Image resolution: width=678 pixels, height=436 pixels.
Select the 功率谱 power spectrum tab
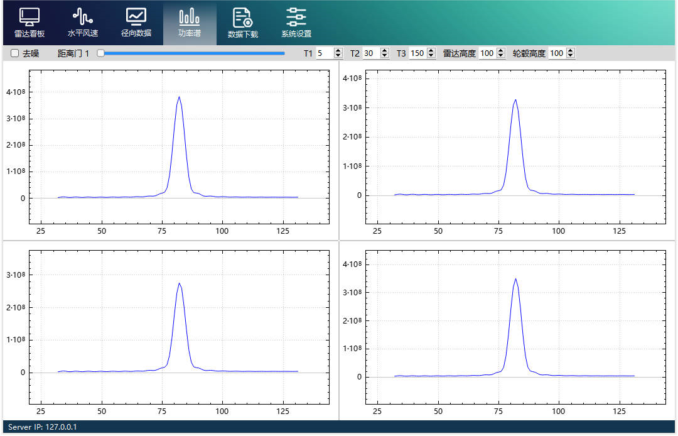tap(190, 23)
